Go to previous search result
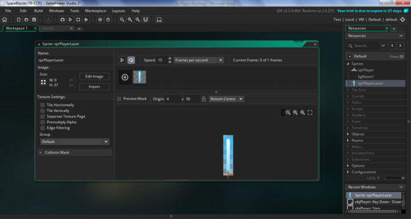Screen dimensions: 411x219 click(x=392, y=46)
